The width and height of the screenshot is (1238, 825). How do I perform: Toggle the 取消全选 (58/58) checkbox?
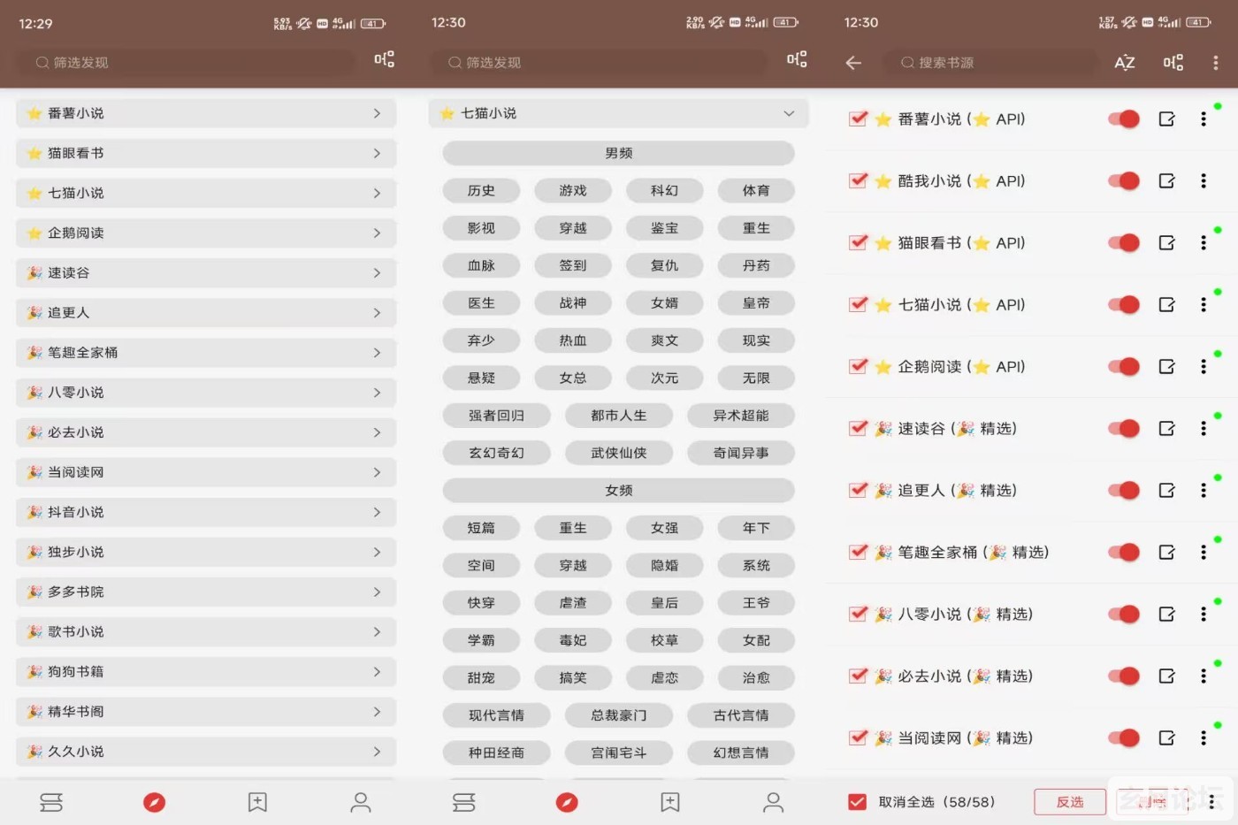(857, 802)
